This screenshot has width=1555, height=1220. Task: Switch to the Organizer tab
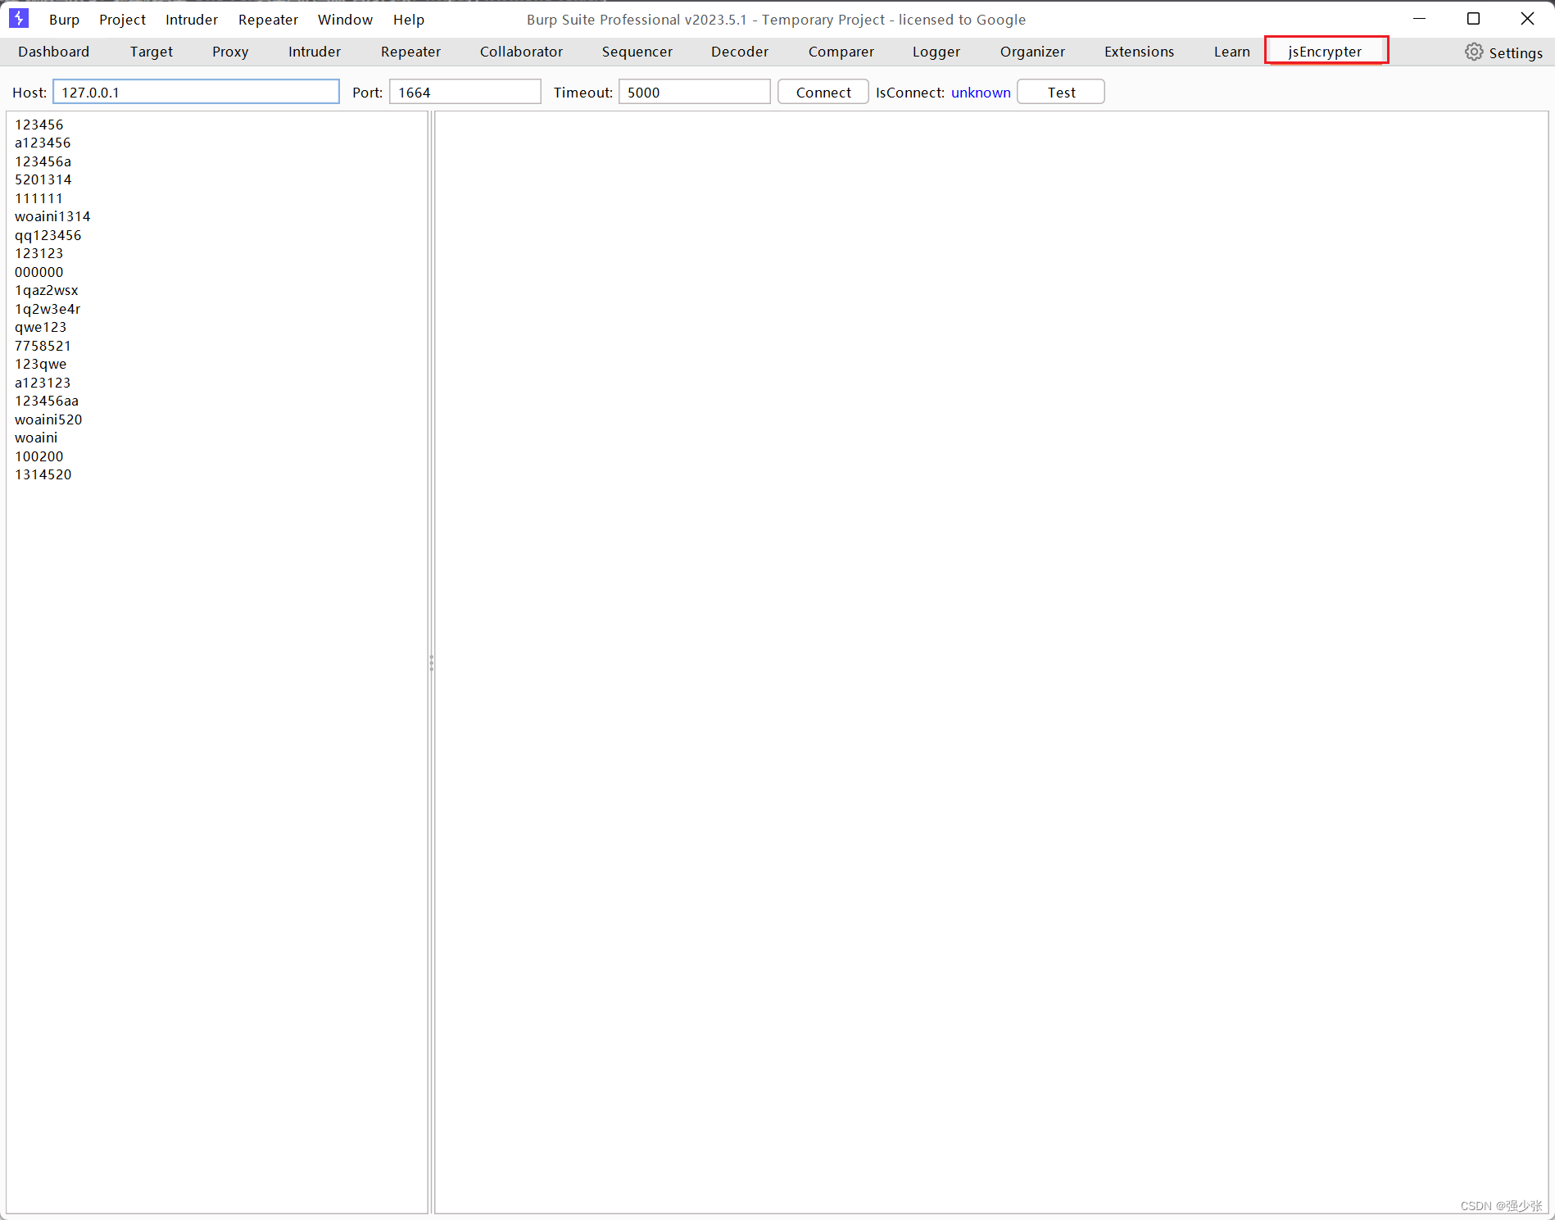pyautogui.click(x=1032, y=52)
